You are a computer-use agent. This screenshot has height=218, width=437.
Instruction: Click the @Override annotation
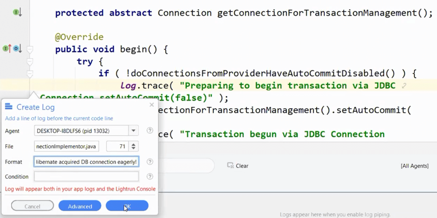tap(79, 37)
